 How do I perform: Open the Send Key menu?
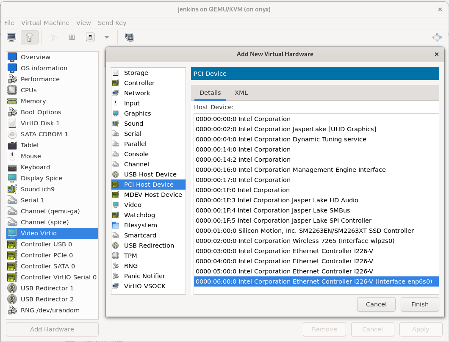pyautogui.click(x=112, y=23)
